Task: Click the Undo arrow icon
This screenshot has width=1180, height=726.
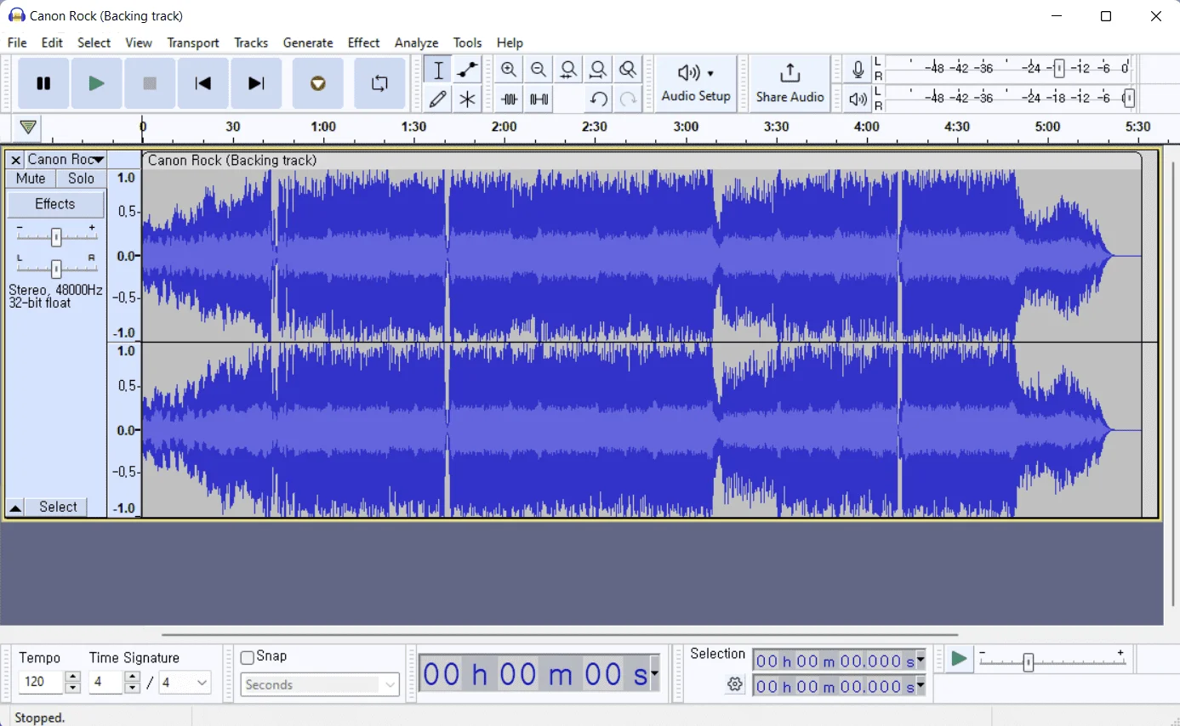Action: point(598,99)
